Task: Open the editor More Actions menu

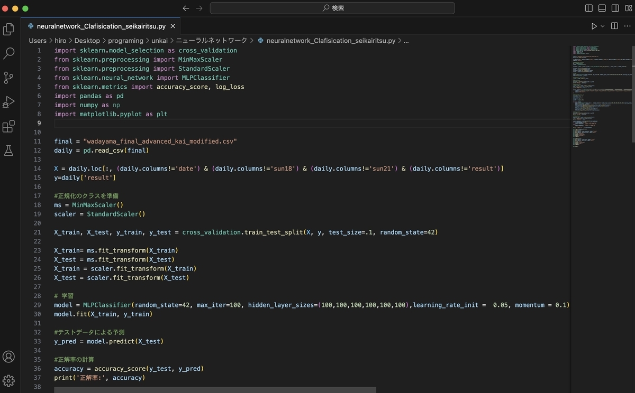Action: (x=627, y=26)
